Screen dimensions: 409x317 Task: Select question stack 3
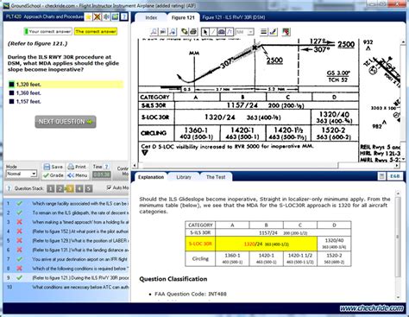tap(70, 188)
